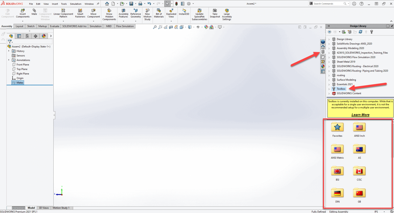The width and height of the screenshot is (394, 213).
Task: Click the Design Library panel's options gear
Action: (x=388, y=26)
